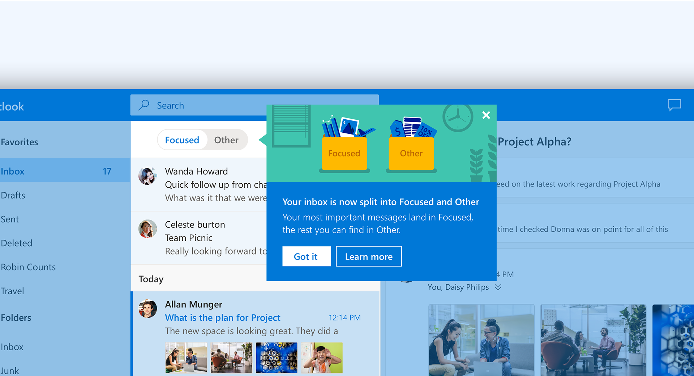This screenshot has width=694, height=376.
Task: Click the yellow Other folder illustration
Action: (411, 153)
